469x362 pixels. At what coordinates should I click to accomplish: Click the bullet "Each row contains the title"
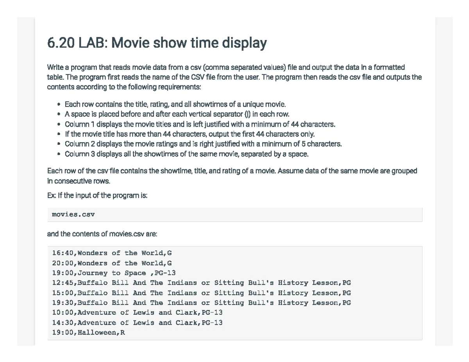(175, 104)
